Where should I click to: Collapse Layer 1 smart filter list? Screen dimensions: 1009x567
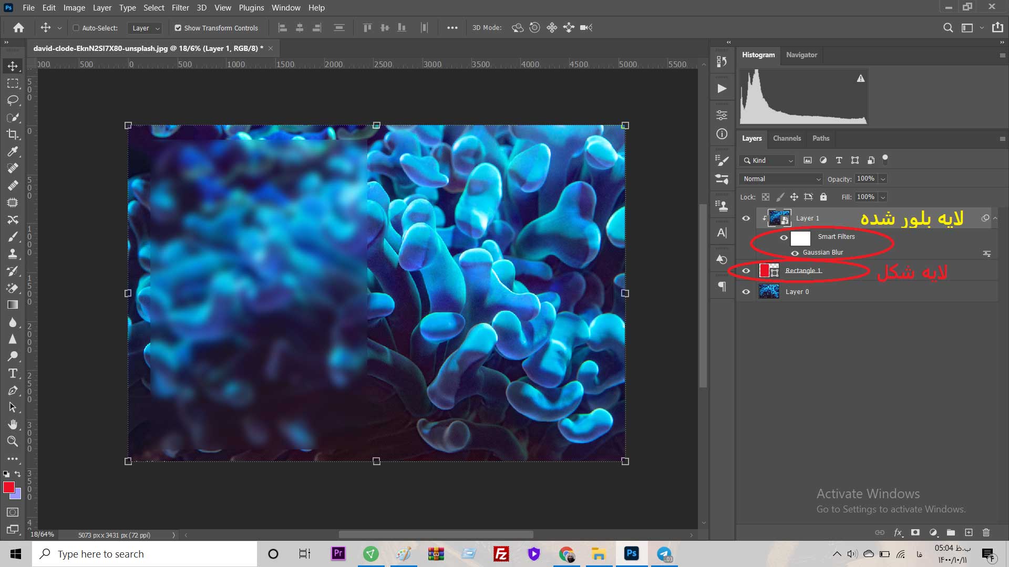(995, 218)
